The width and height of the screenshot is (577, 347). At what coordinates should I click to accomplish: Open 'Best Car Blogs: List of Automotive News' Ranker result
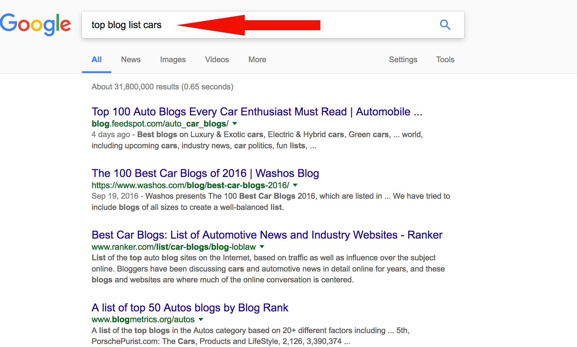click(267, 235)
